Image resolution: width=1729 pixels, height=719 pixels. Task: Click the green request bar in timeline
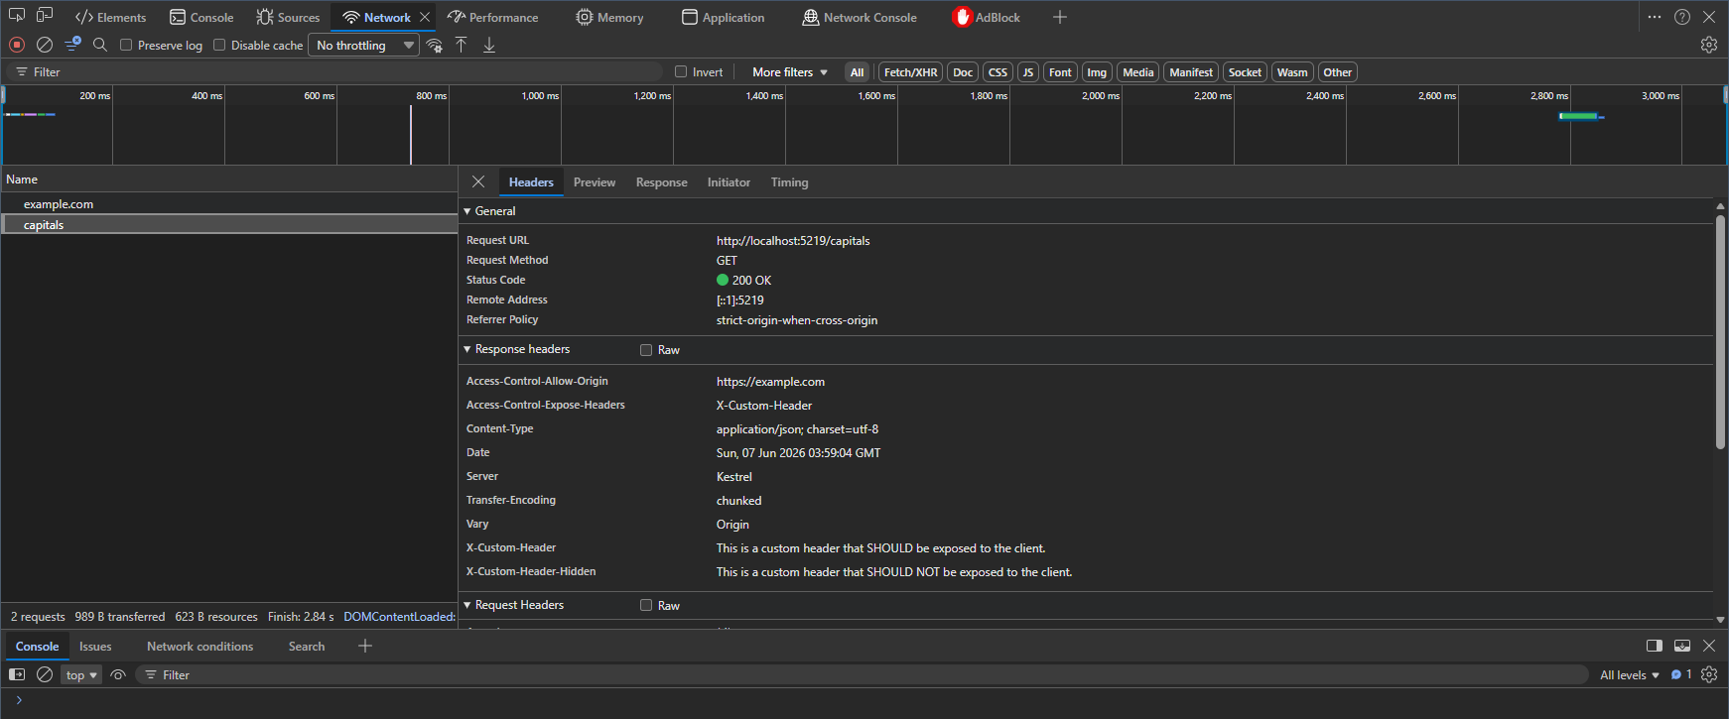[1578, 116]
